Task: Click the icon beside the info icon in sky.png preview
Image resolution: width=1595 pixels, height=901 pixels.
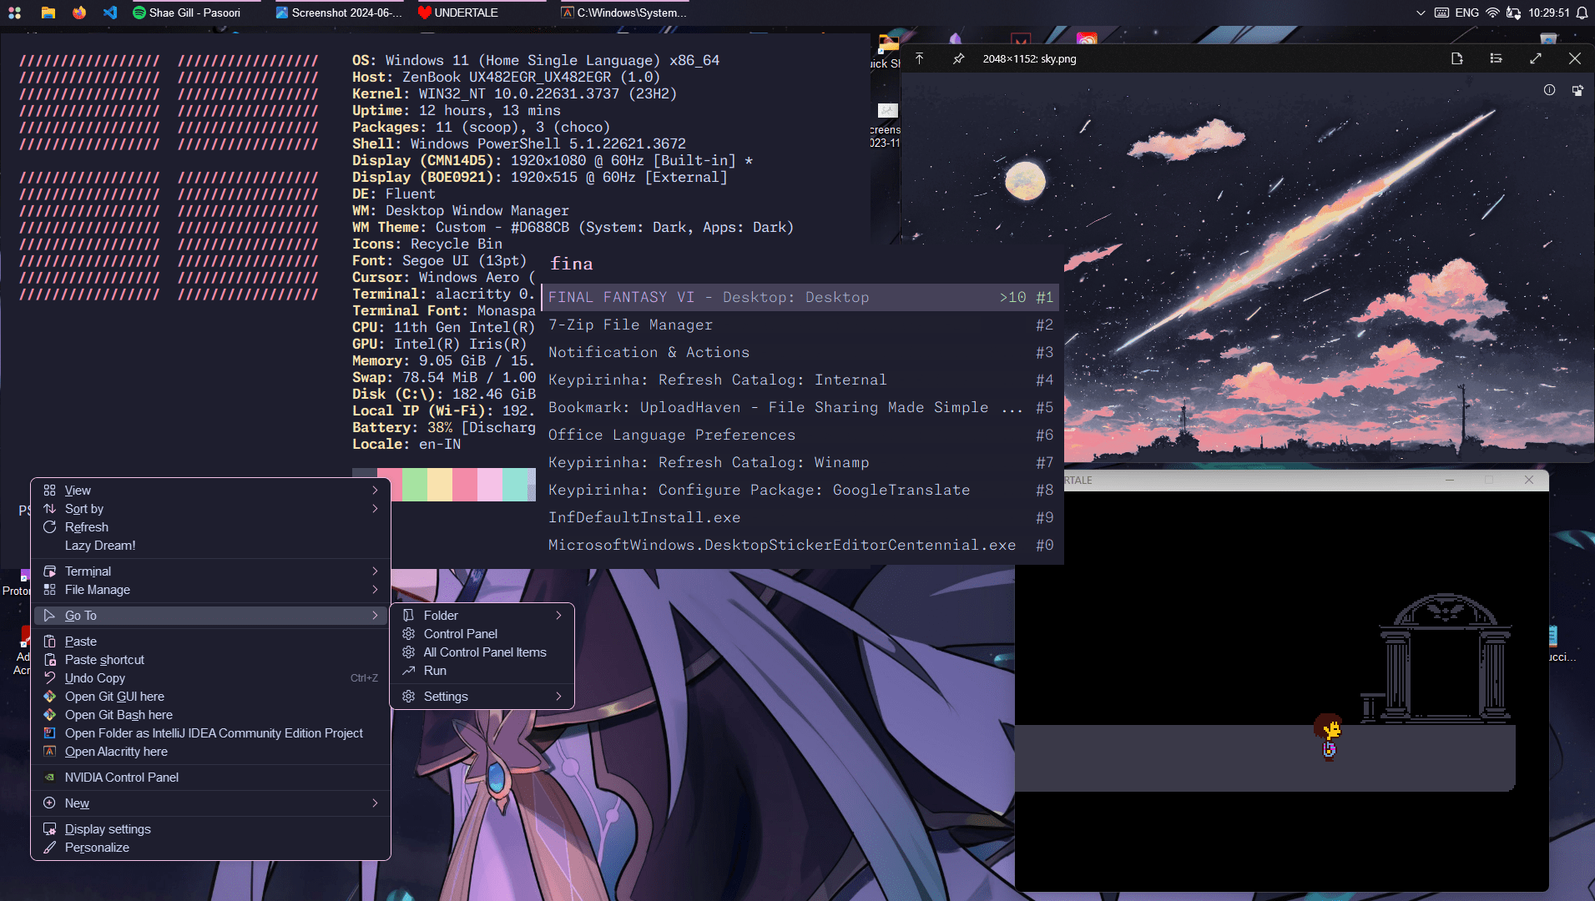Action: point(1577,90)
